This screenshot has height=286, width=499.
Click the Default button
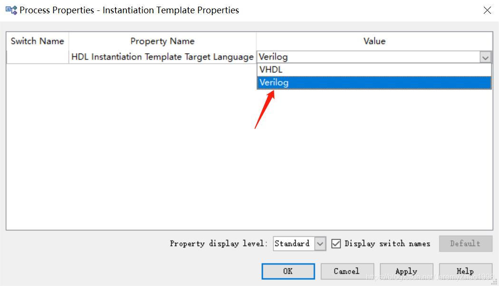(466, 243)
